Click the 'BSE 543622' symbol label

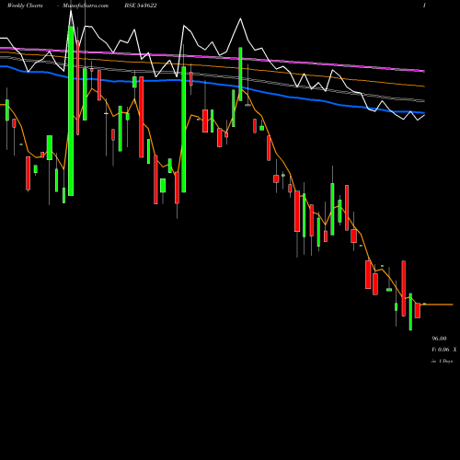(x=141, y=6)
